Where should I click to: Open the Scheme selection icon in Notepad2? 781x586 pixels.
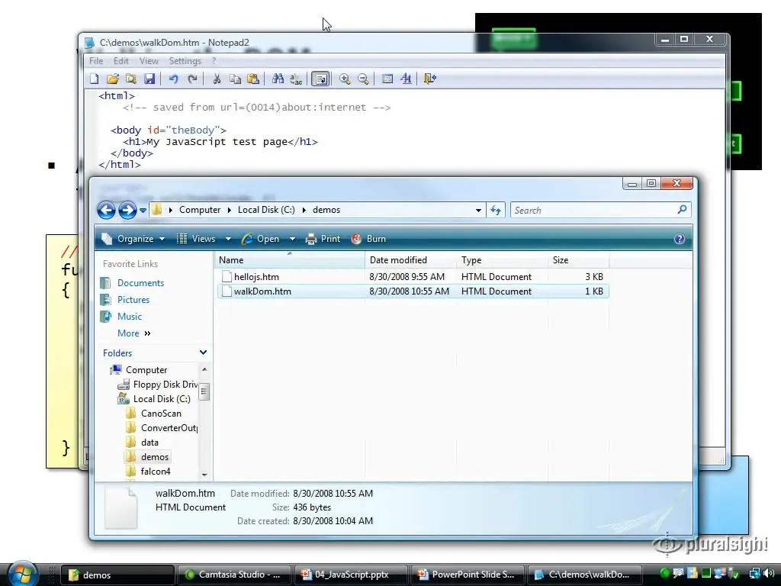click(x=387, y=79)
